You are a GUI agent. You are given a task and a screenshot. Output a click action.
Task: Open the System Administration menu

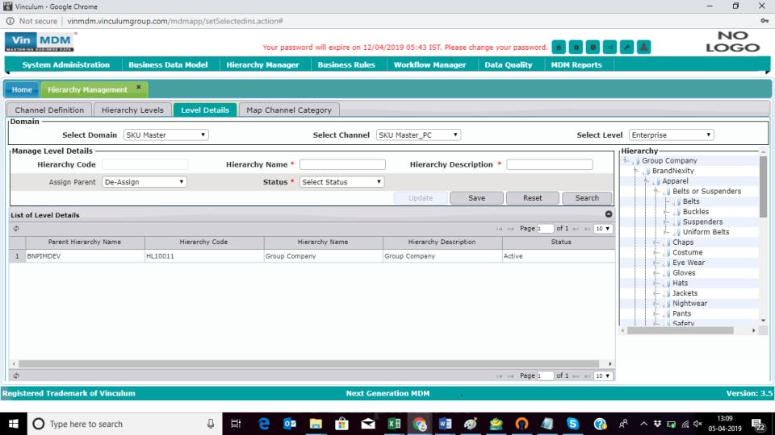[65, 64]
